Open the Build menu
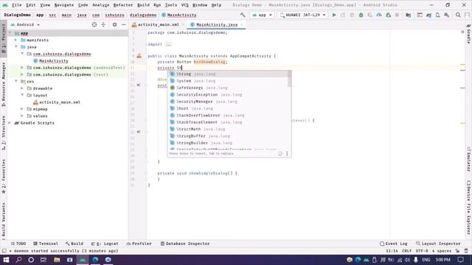The image size is (472, 265). 143,5
